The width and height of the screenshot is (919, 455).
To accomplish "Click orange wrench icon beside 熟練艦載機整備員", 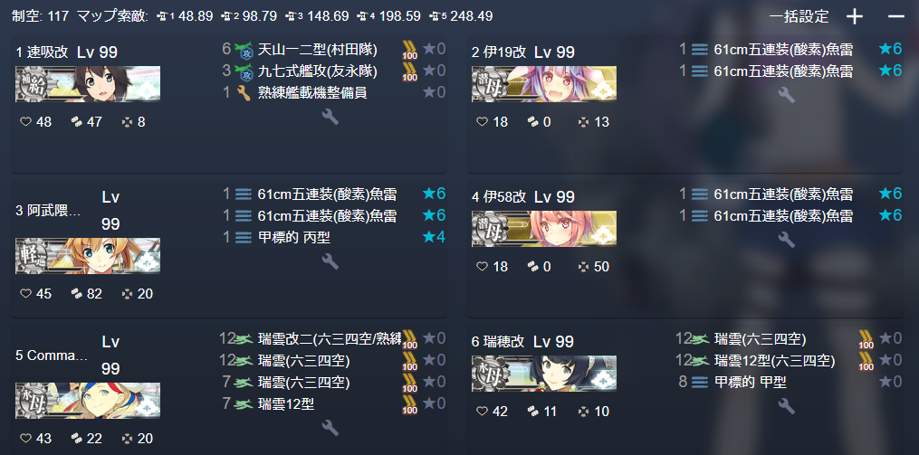I will pos(244,92).
